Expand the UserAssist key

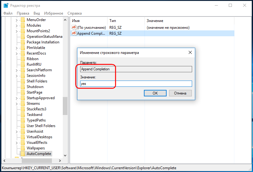(16, 132)
